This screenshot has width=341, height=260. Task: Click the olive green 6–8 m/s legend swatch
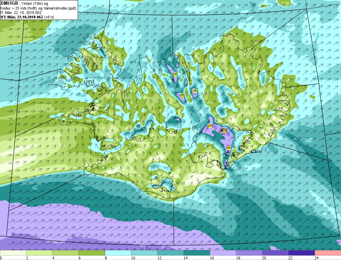(92, 253)
